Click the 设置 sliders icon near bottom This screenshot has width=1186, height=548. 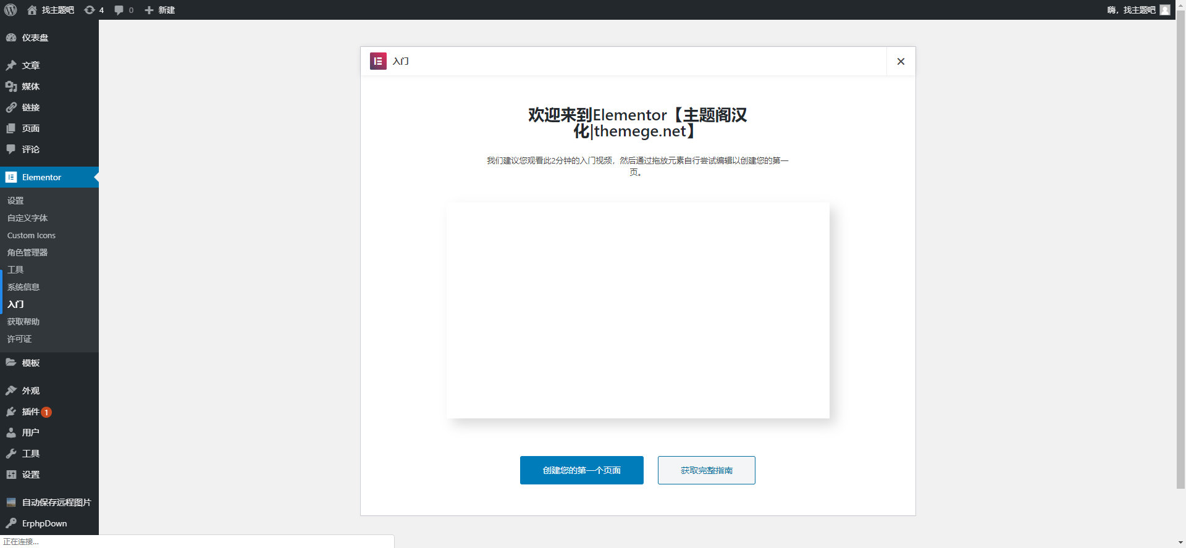[11, 475]
